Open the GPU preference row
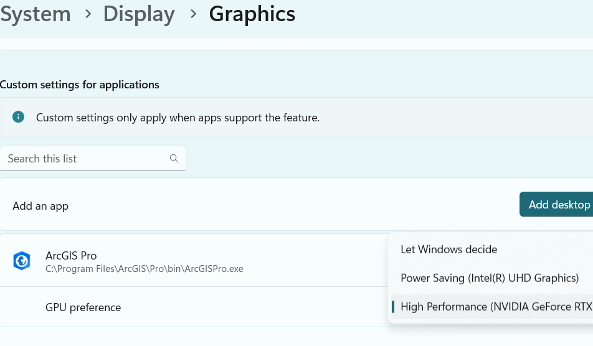The width and height of the screenshot is (593, 346). (83, 307)
